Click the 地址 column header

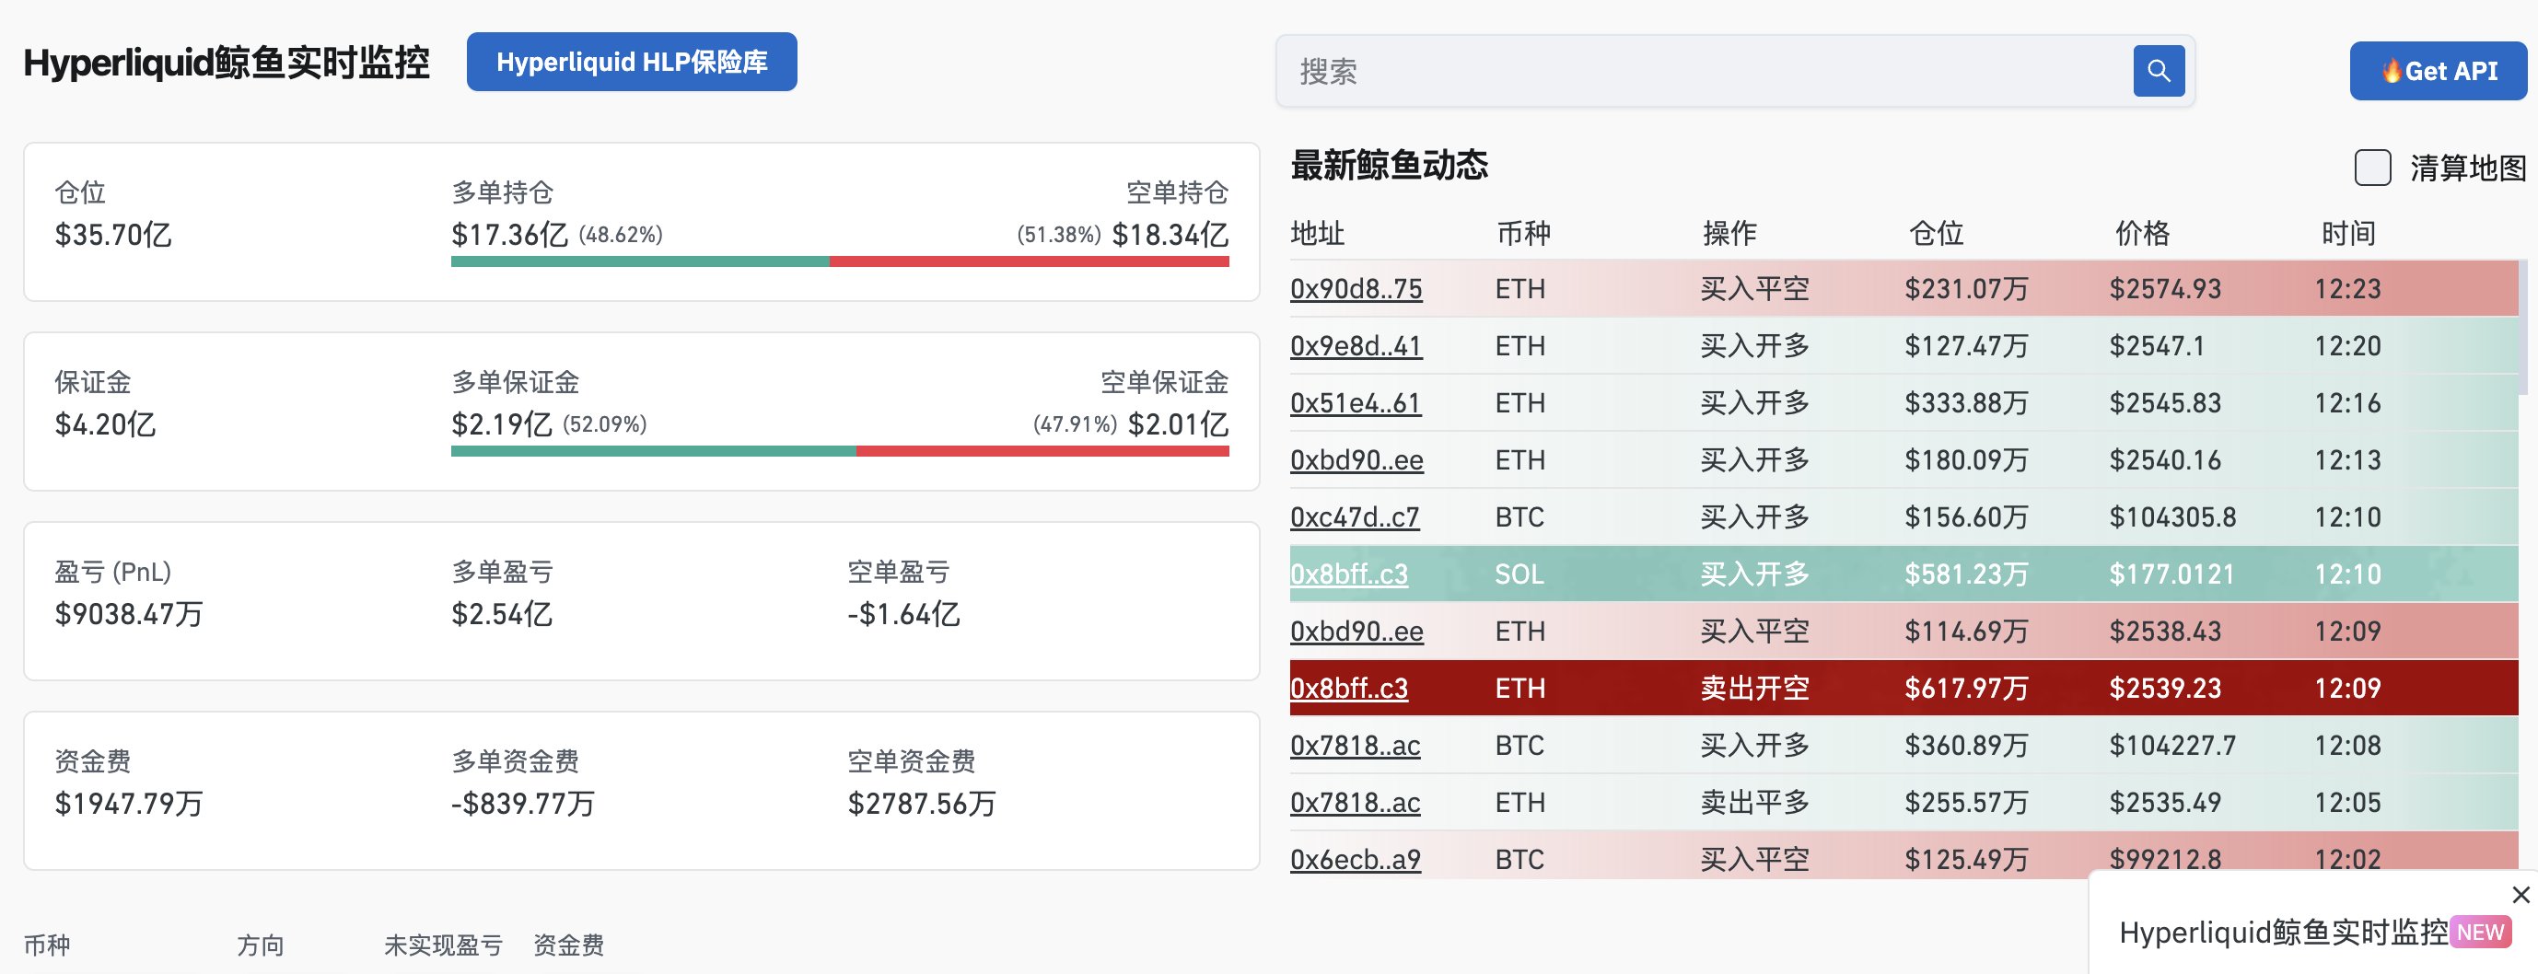coord(1317,234)
